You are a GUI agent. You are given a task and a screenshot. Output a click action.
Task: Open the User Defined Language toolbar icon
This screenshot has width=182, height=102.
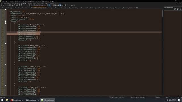pyautogui.click(x=51, y=5)
